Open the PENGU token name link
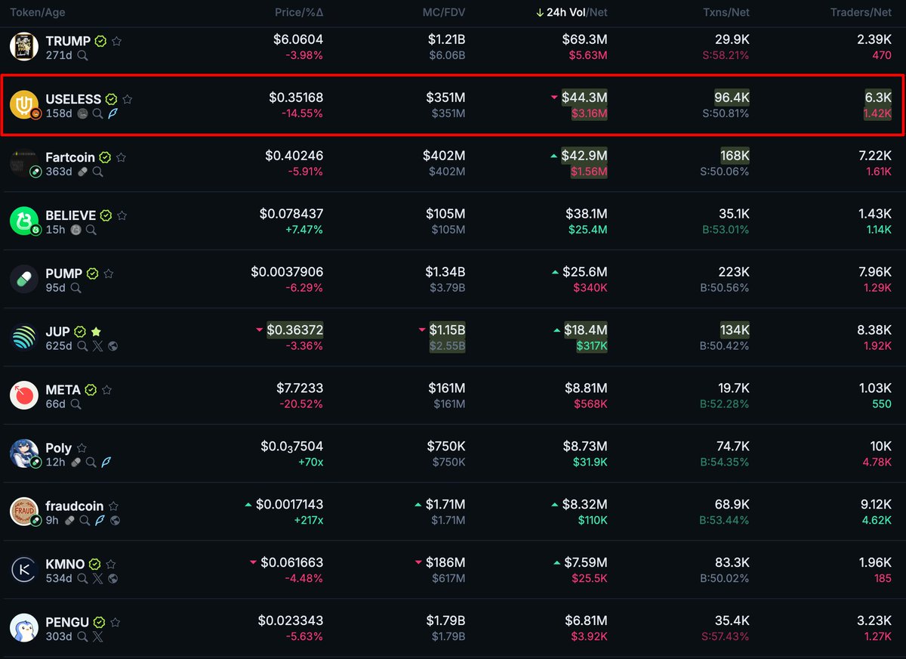906x659 pixels. [67, 622]
